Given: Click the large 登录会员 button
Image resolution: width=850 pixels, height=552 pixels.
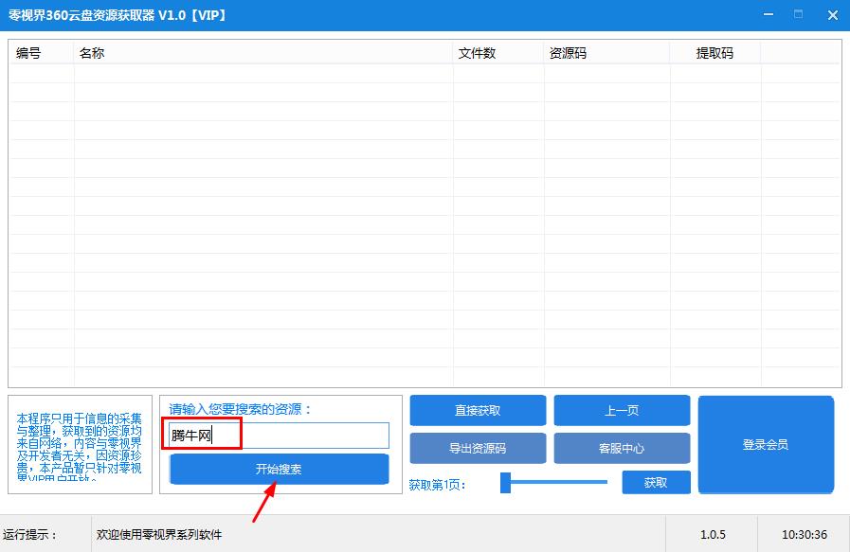Looking at the screenshot, I should click(x=766, y=444).
